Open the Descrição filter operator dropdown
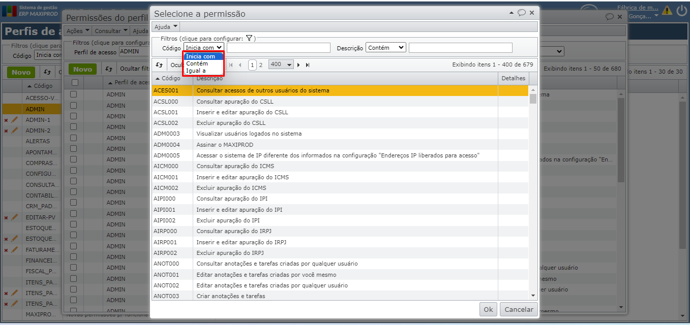This screenshot has width=690, height=325. coord(386,47)
